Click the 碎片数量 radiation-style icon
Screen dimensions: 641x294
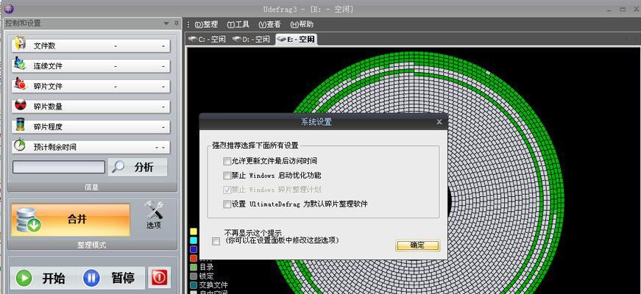coord(20,105)
